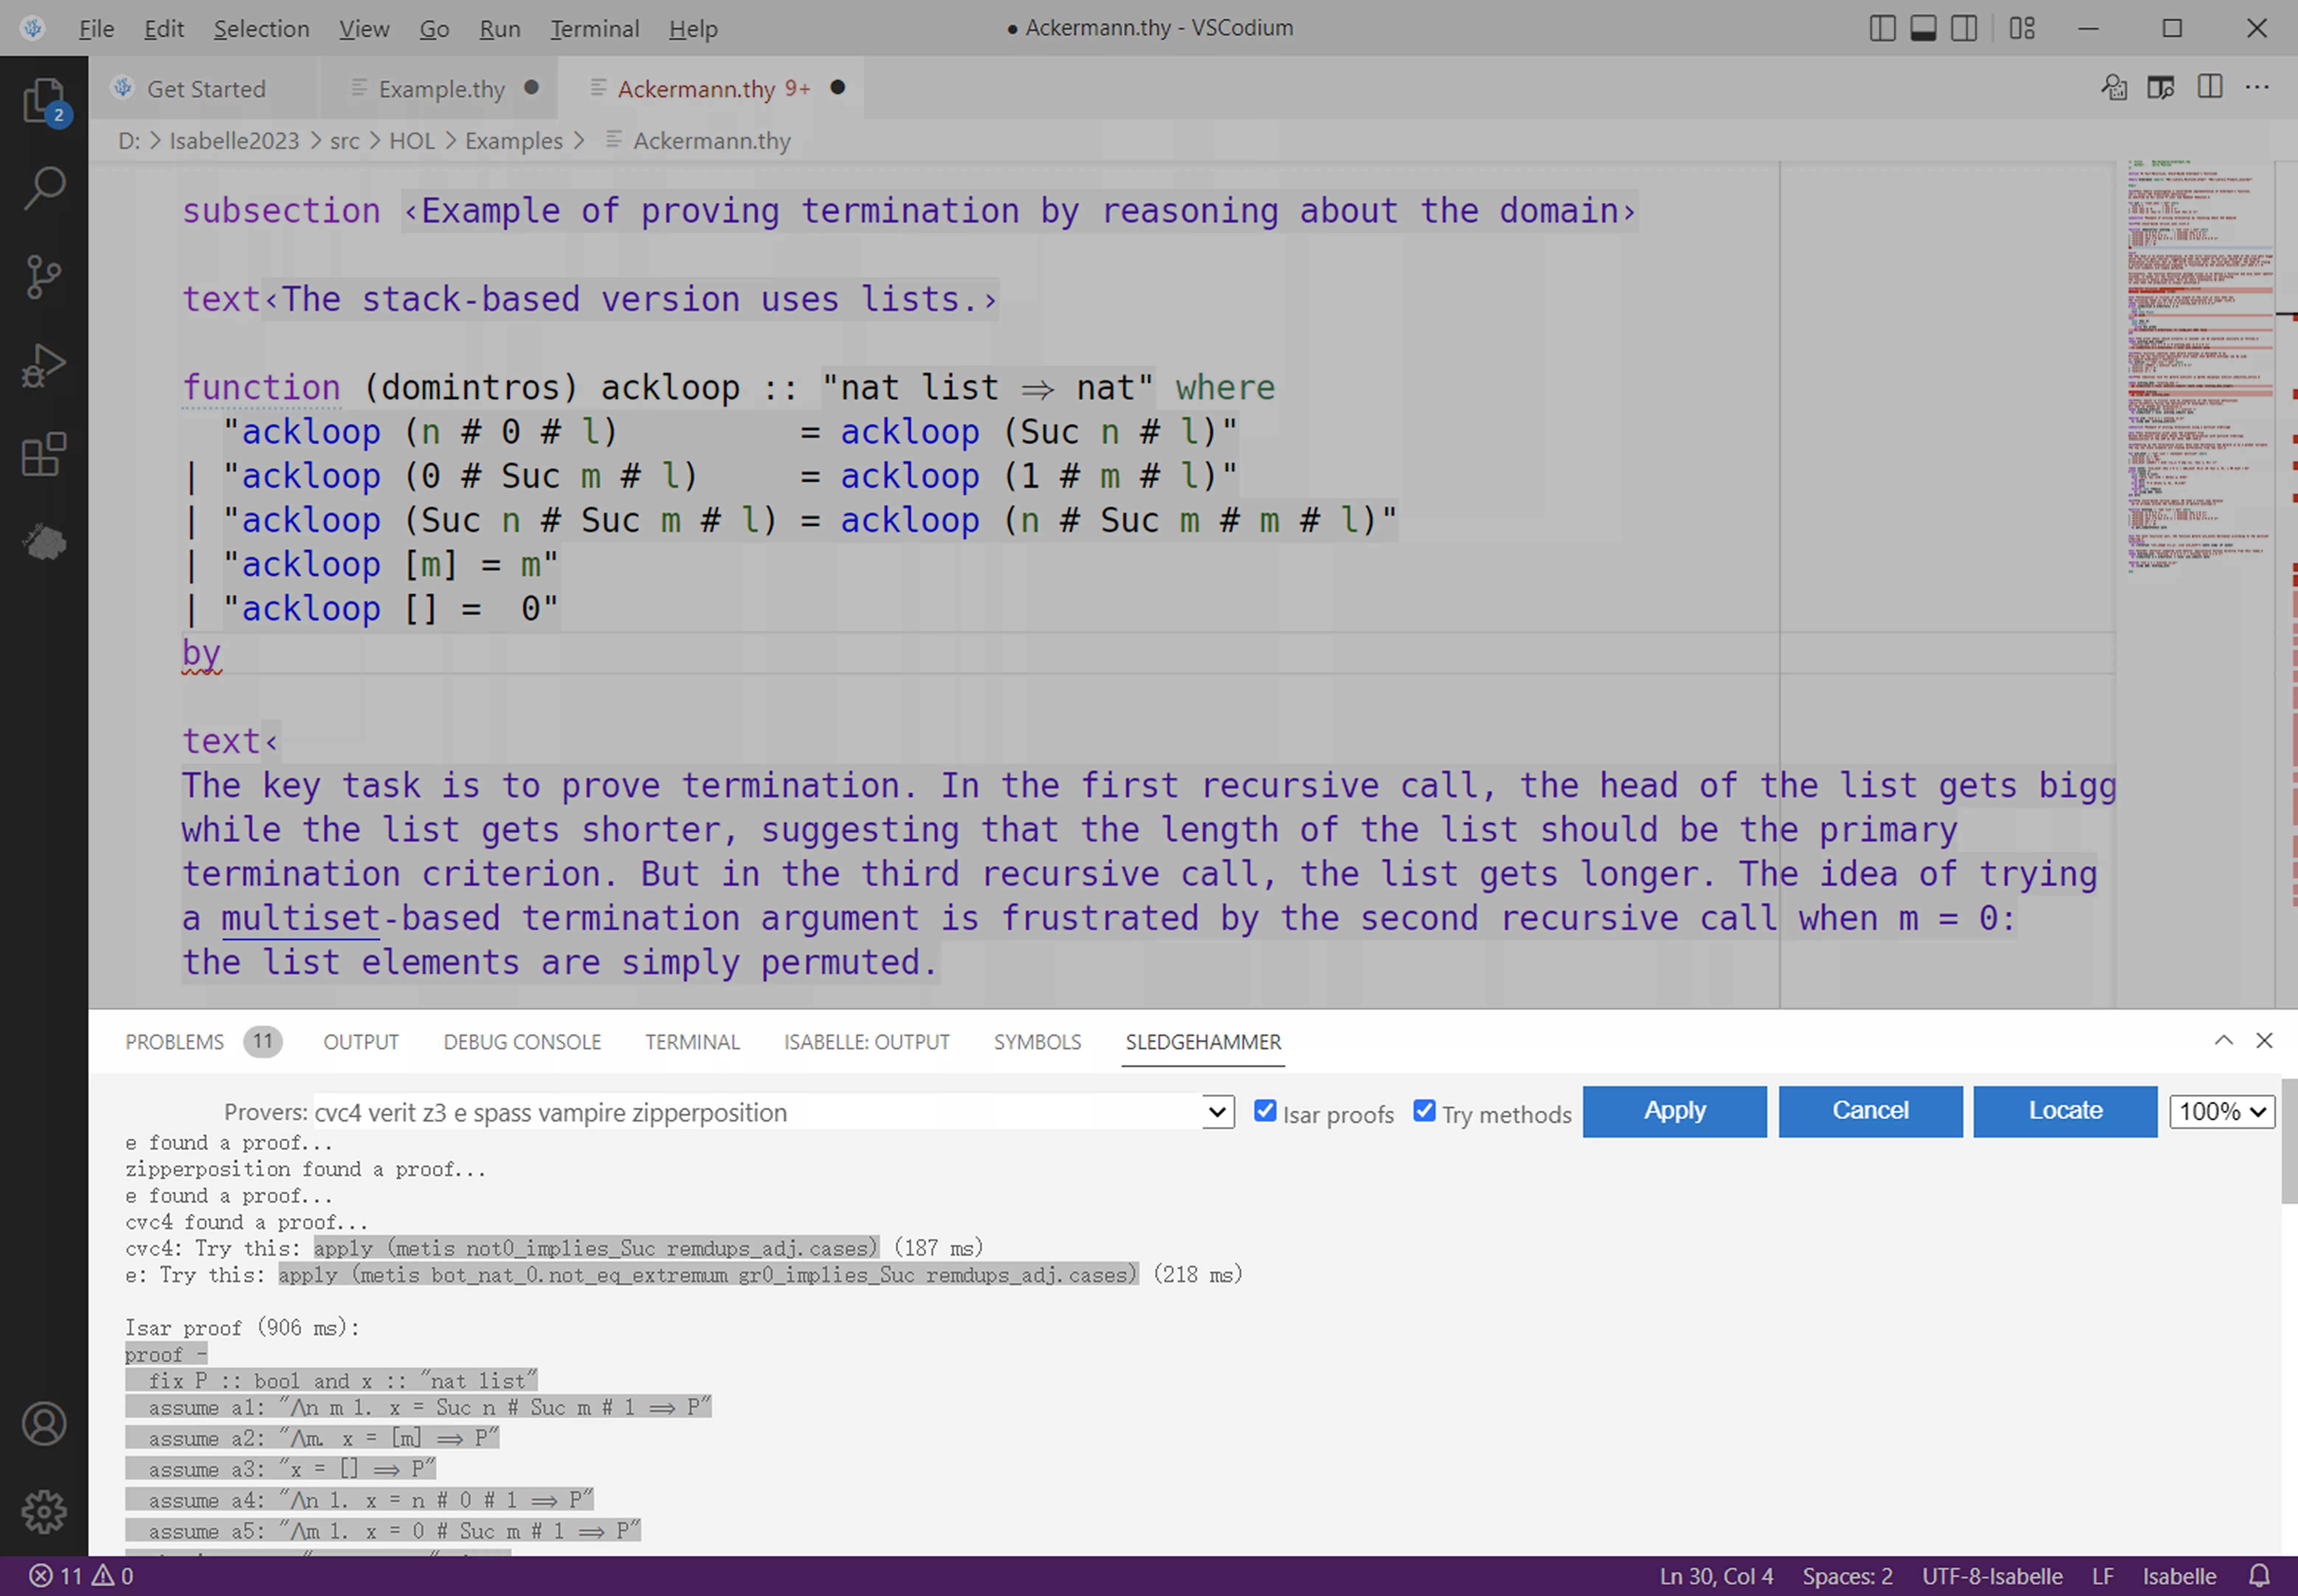Open the Extensions view icon
The height and width of the screenshot is (1596, 2298).
(44, 455)
